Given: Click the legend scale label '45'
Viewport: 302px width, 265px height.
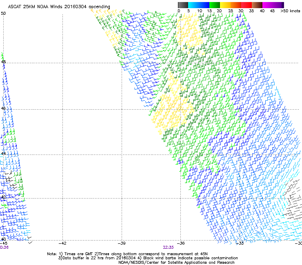Looking at the screenshot, I should (272, 11).
